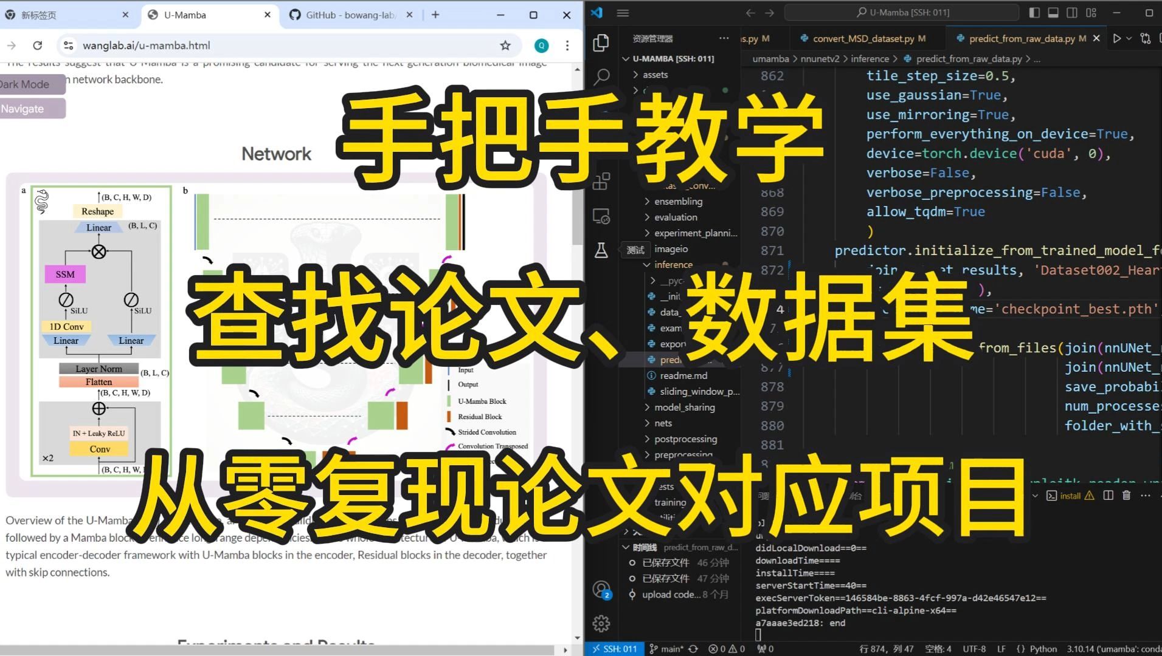Synchronize changes in VS Code status bar
Screen dimensions: 1162x656
[693, 649]
